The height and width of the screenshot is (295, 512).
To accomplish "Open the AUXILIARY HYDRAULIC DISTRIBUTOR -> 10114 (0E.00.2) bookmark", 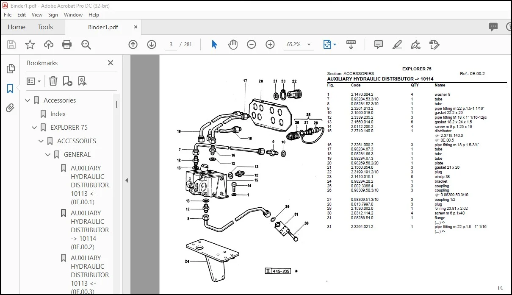I will 90,230.
